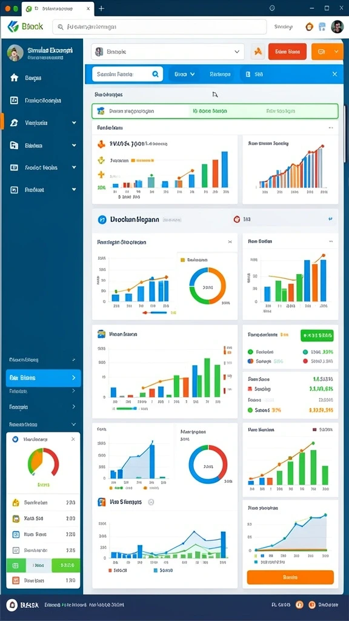
Task: Toggle the green dot in first legend row
Action: coord(250,351)
